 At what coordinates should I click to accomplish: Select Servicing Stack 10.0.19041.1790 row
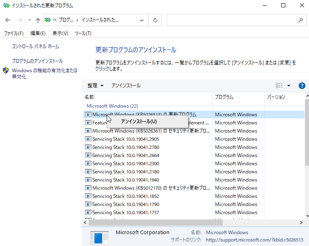point(194,204)
